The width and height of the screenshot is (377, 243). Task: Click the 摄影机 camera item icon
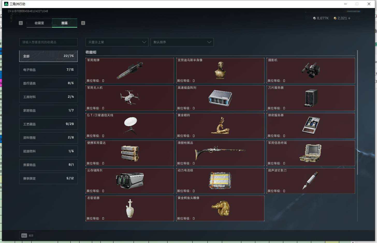pyautogui.click(x=311, y=70)
